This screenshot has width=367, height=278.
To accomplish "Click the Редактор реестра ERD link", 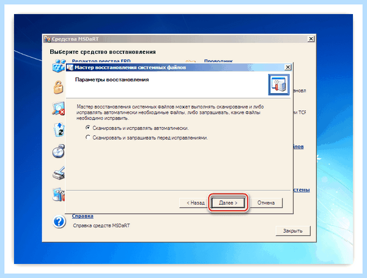I will (x=101, y=61).
